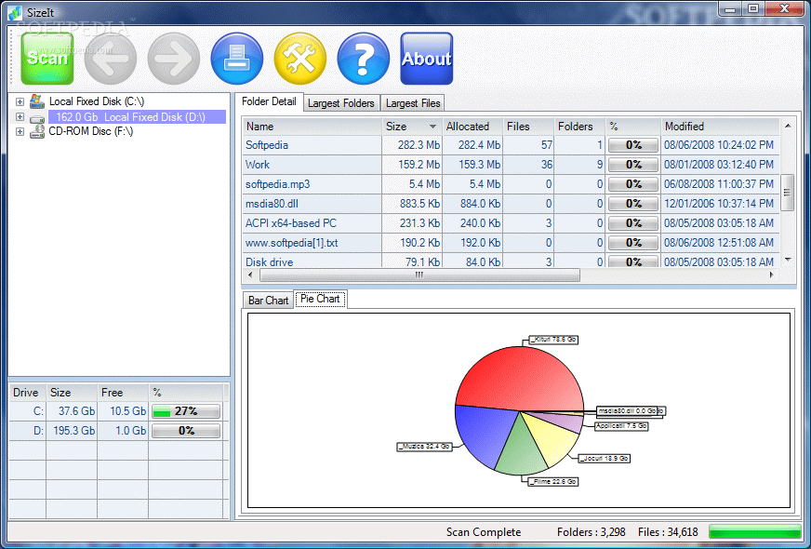Click the C: drive 27% usage bar
Image resolution: width=811 pixels, height=549 pixels.
click(186, 411)
